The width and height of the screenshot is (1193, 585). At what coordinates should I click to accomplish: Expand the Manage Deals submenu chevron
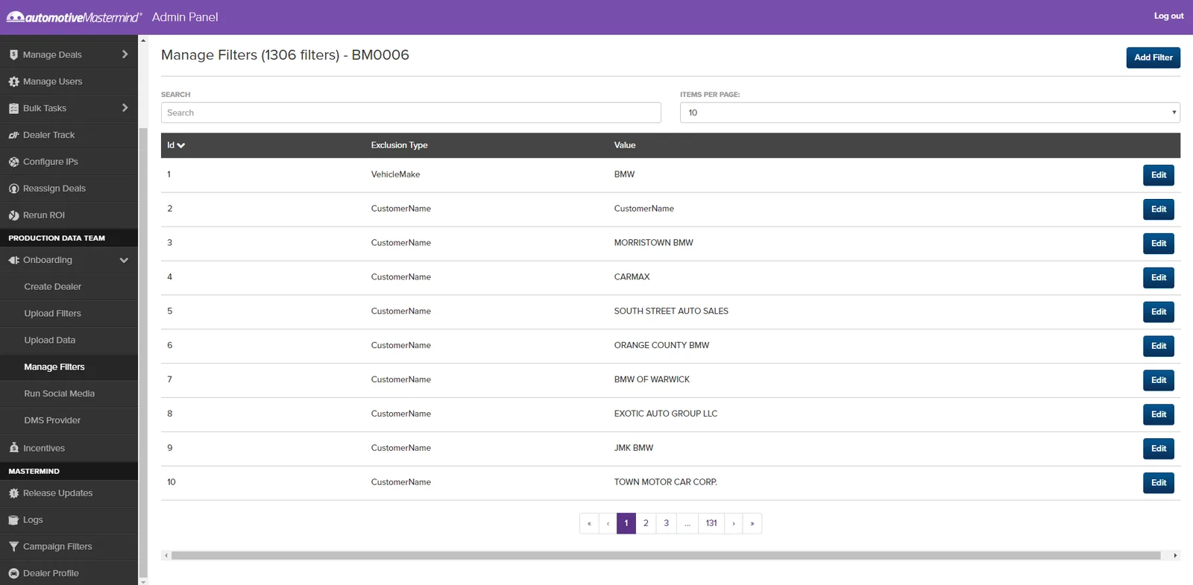pyautogui.click(x=125, y=54)
